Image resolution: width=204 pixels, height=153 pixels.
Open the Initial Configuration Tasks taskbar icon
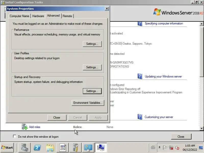coord(75,148)
